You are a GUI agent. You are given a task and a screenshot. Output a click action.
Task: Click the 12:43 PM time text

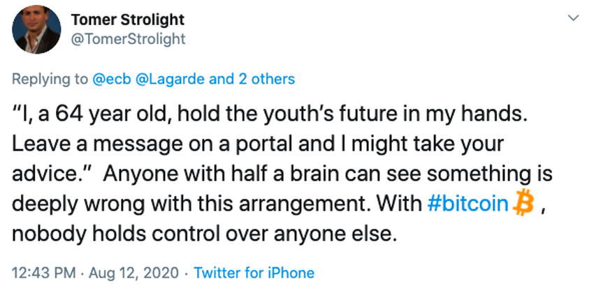coord(43,273)
